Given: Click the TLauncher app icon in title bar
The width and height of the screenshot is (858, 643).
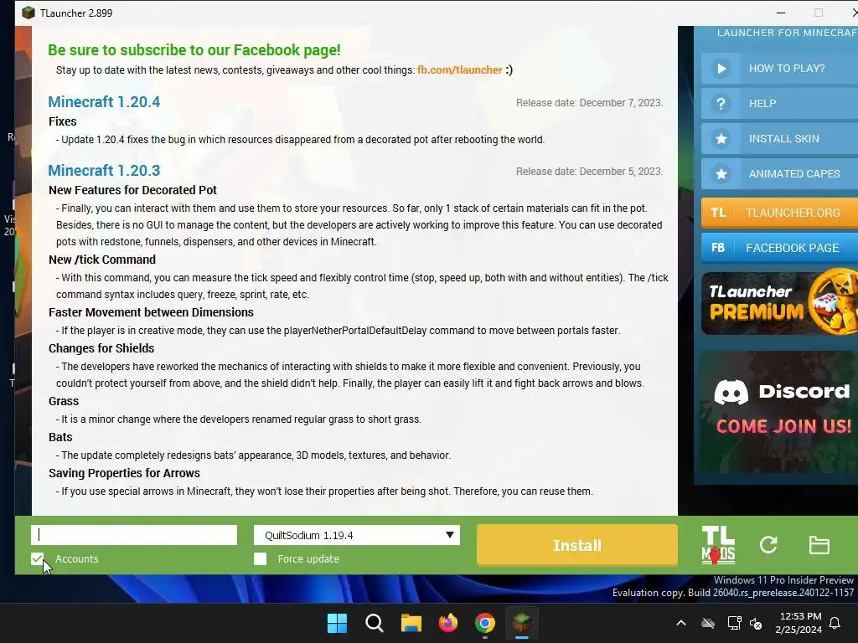Looking at the screenshot, I should point(28,13).
